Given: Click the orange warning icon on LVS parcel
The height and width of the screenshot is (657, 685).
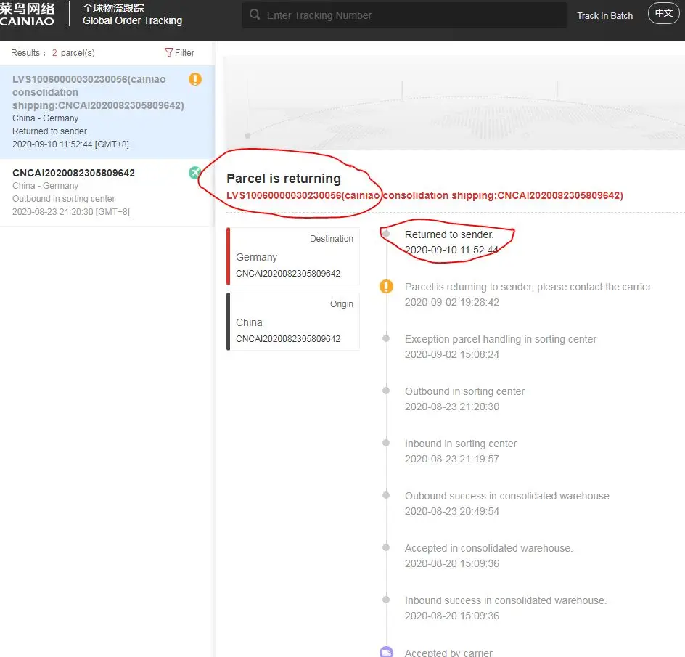Looking at the screenshot, I should (x=195, y=79).
